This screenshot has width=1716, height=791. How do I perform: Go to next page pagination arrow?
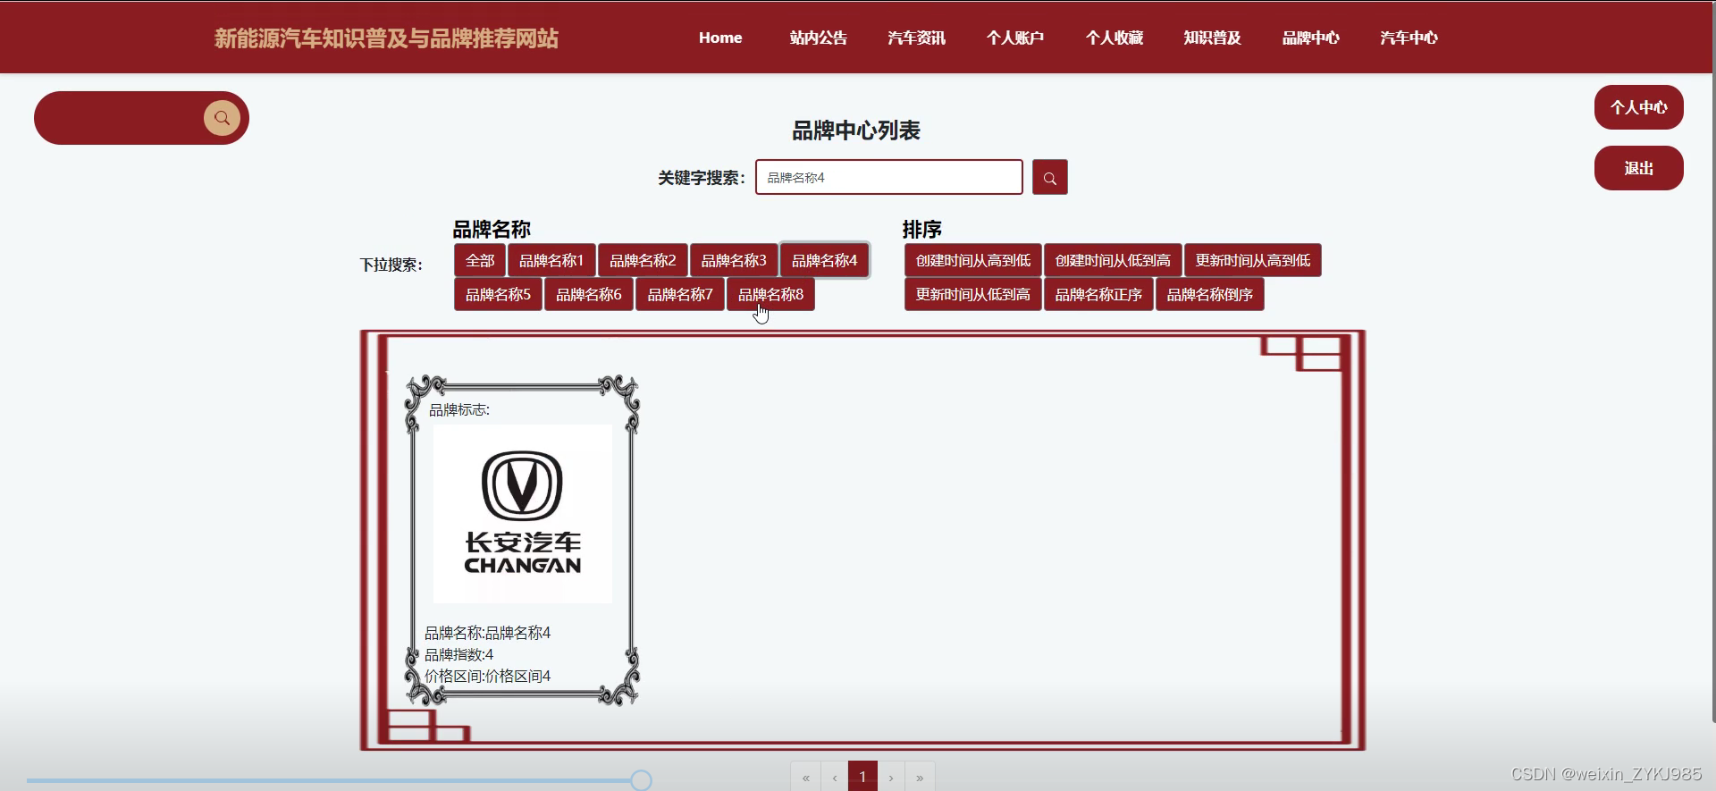click(x=891, y=777)
